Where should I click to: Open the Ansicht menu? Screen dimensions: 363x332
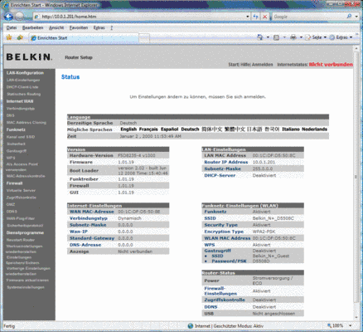point(56,28)
